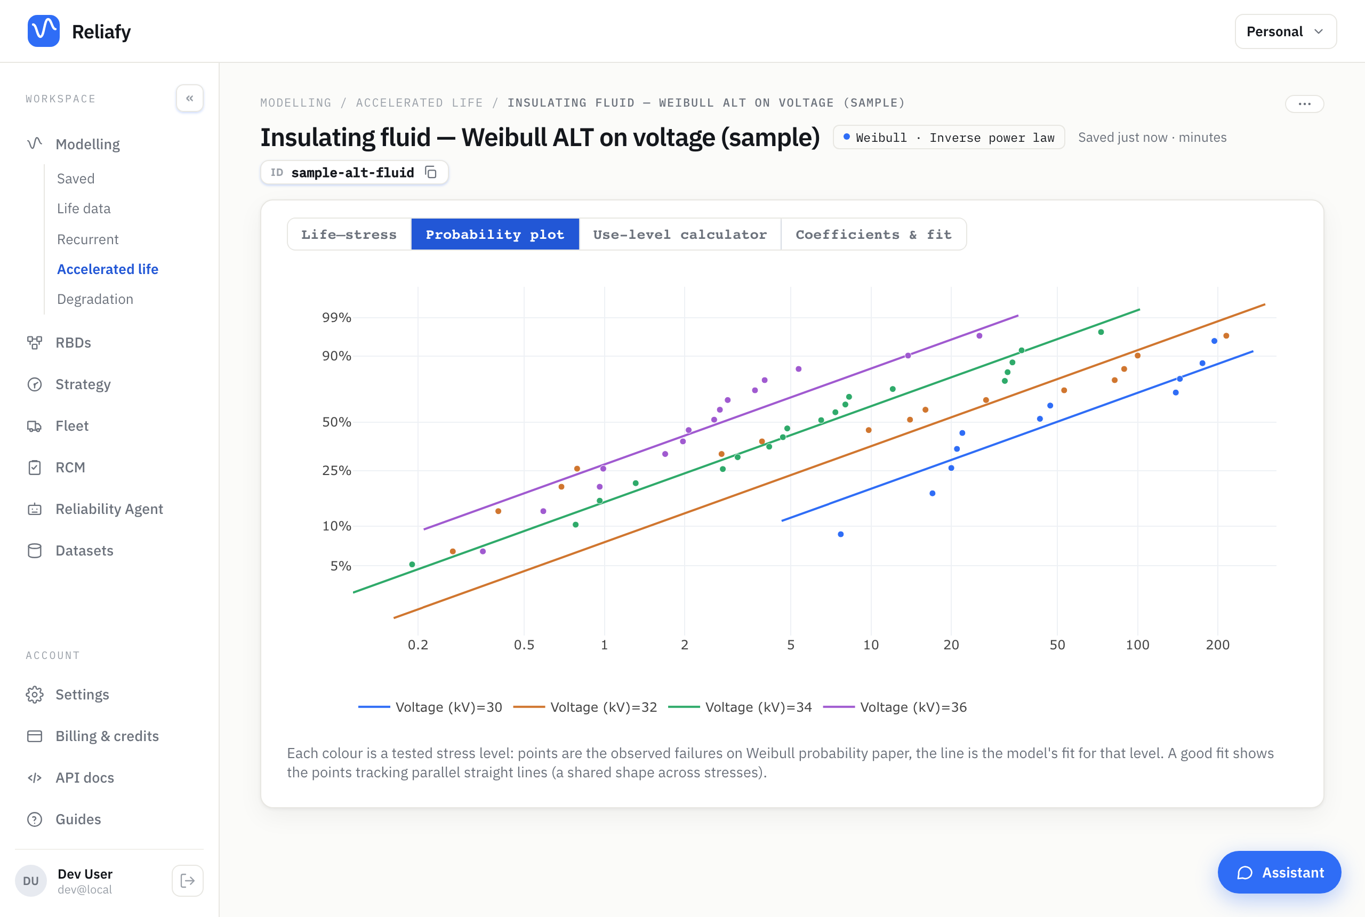Open the Modelling menu item
This screenshot has width=1365, height=917.
(88, 144)
